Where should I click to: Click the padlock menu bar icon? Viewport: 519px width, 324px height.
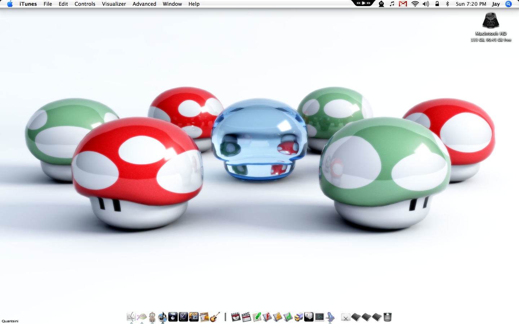437,4
